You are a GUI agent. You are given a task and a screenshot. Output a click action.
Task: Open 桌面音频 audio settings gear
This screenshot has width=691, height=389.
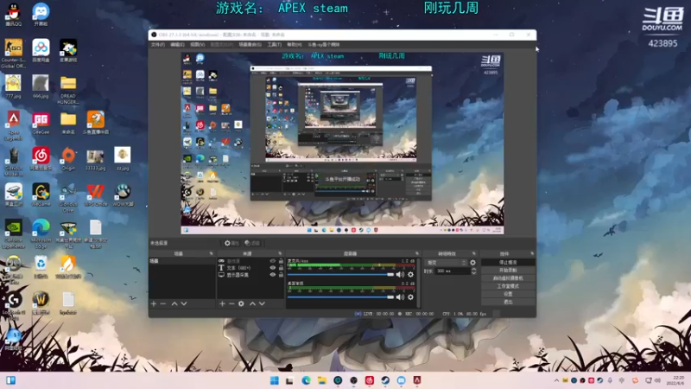411,297
